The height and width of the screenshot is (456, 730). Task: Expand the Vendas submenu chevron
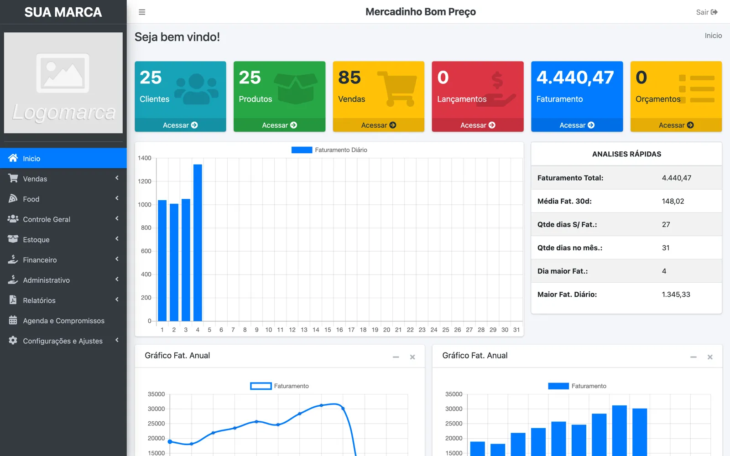pyautogui.click(x=117, y=178)
